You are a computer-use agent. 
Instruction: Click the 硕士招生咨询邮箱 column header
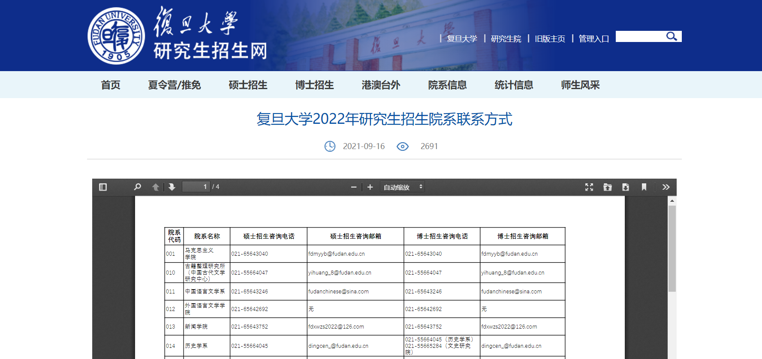pos(355,236)
